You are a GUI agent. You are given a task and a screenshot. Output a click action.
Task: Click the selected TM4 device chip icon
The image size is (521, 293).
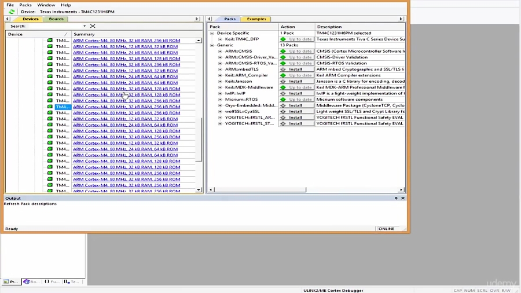point(50,107)
